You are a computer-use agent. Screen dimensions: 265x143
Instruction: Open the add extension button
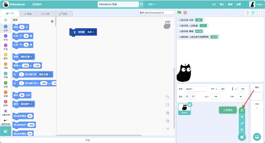click(5, 131)
